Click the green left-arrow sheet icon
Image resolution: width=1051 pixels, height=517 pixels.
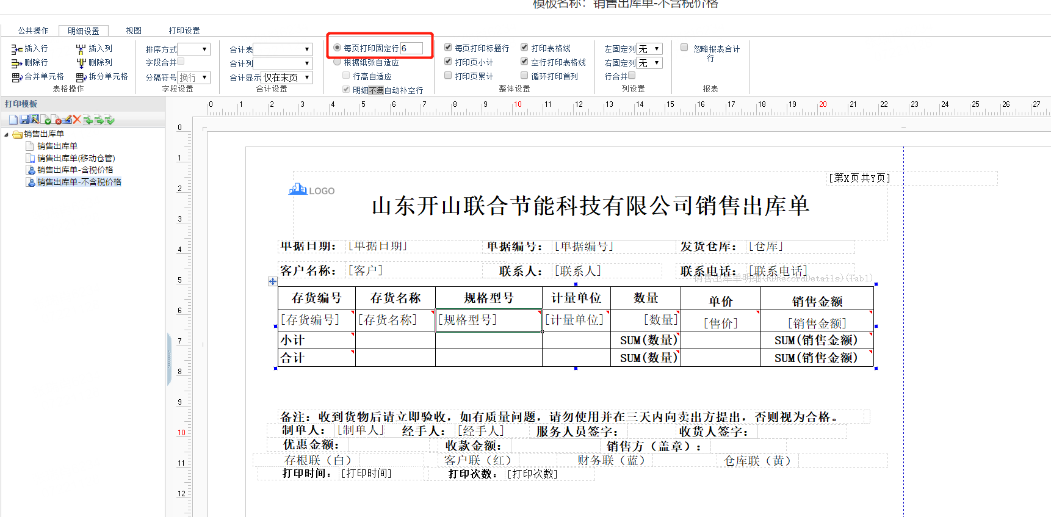click(88, 120)
